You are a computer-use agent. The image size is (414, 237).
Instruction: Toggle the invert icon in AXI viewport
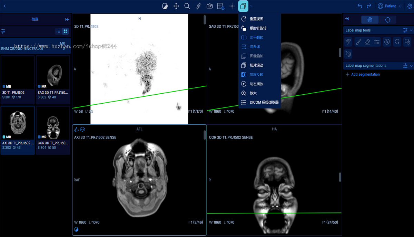(76, 229)
